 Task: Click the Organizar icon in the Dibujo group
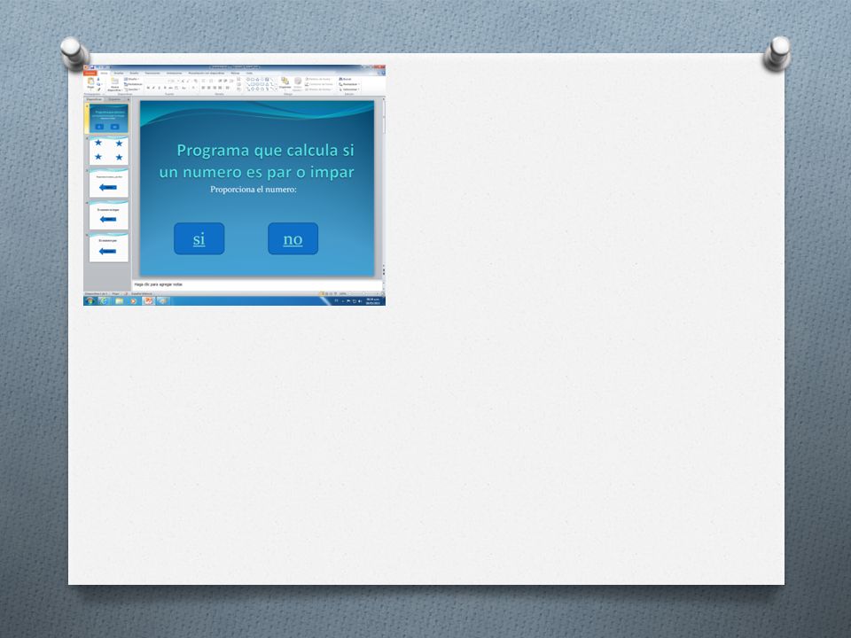[x=285, y=82]
